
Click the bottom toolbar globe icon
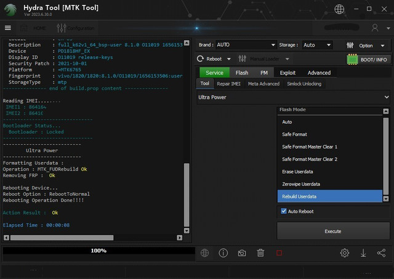pyautogui.click(x=204, y=253)
